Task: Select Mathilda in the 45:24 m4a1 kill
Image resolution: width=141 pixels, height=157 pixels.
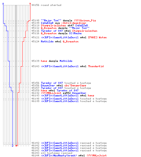Action: 47,41
